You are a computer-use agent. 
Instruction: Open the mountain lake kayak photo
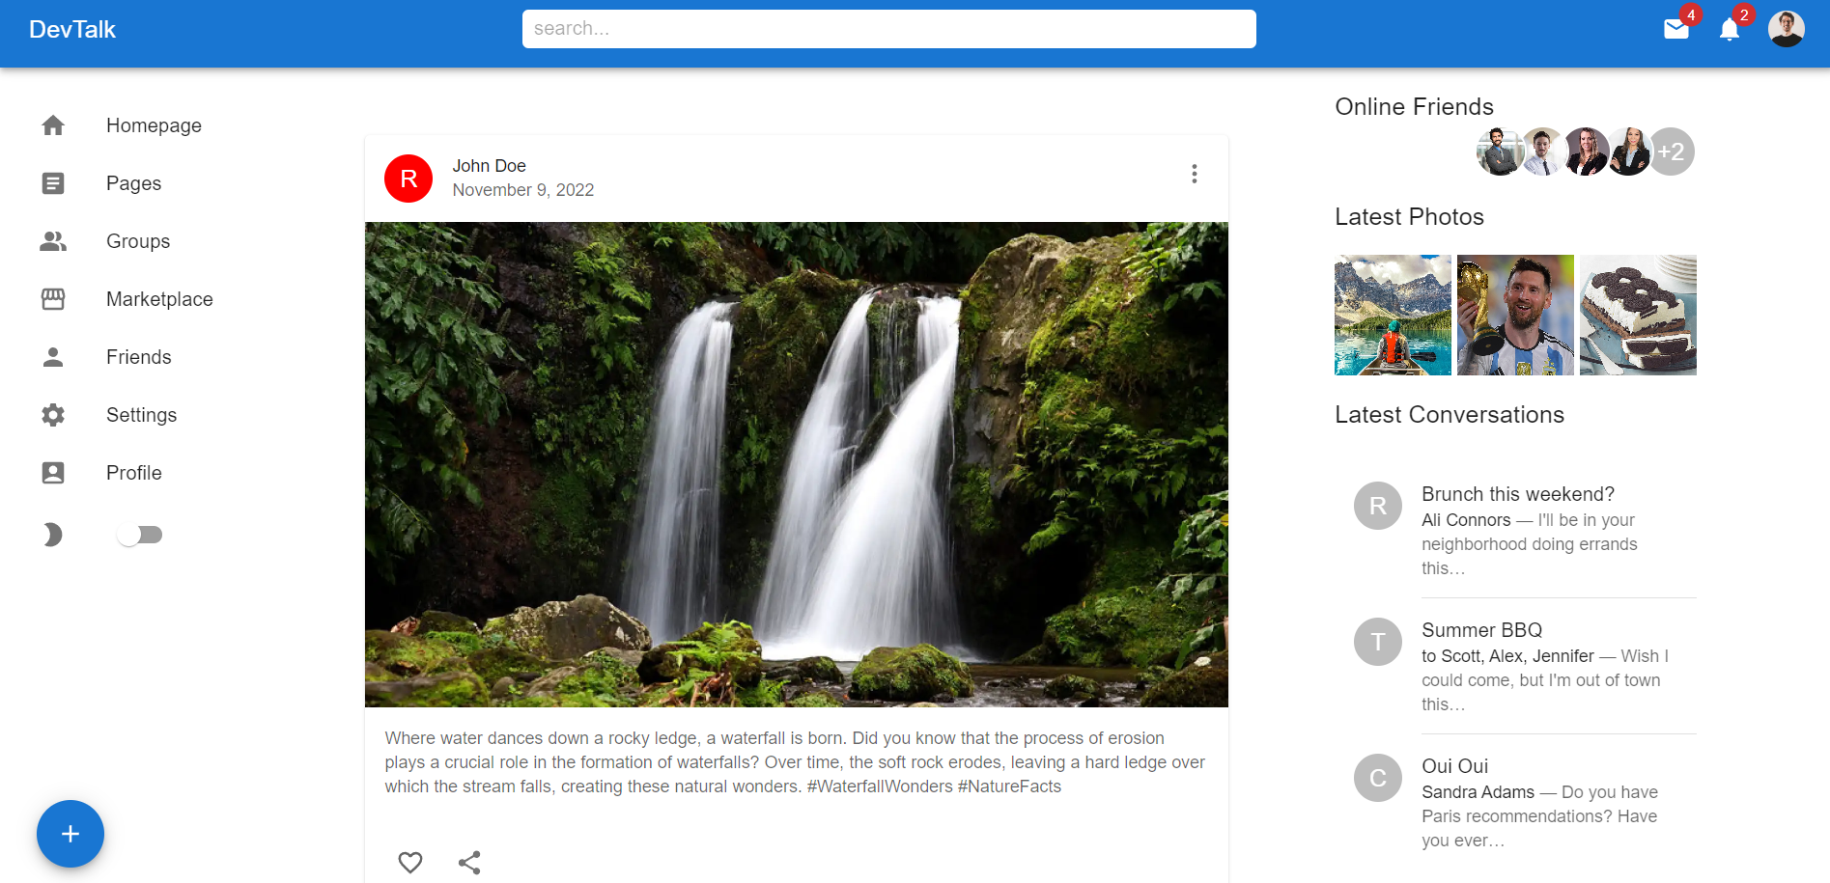click(1393, 315)
